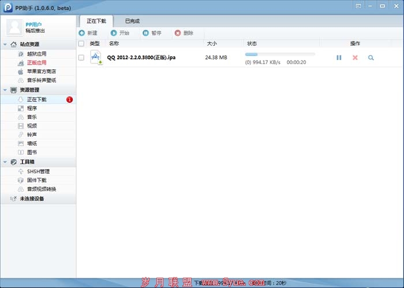This screenshot has height=288, width=404.
Task: Open the title bar options menu icon
Action: pos(358,6)
